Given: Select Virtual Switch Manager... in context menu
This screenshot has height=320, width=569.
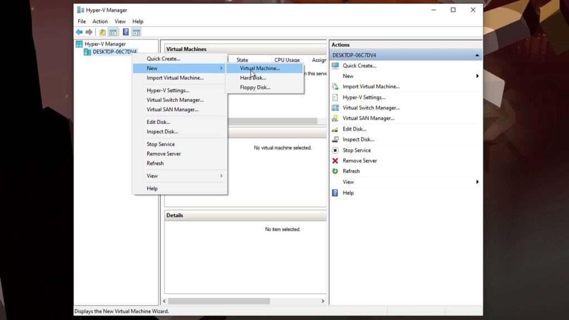Looking at the screenshot, I should click(x=180, y=100).
